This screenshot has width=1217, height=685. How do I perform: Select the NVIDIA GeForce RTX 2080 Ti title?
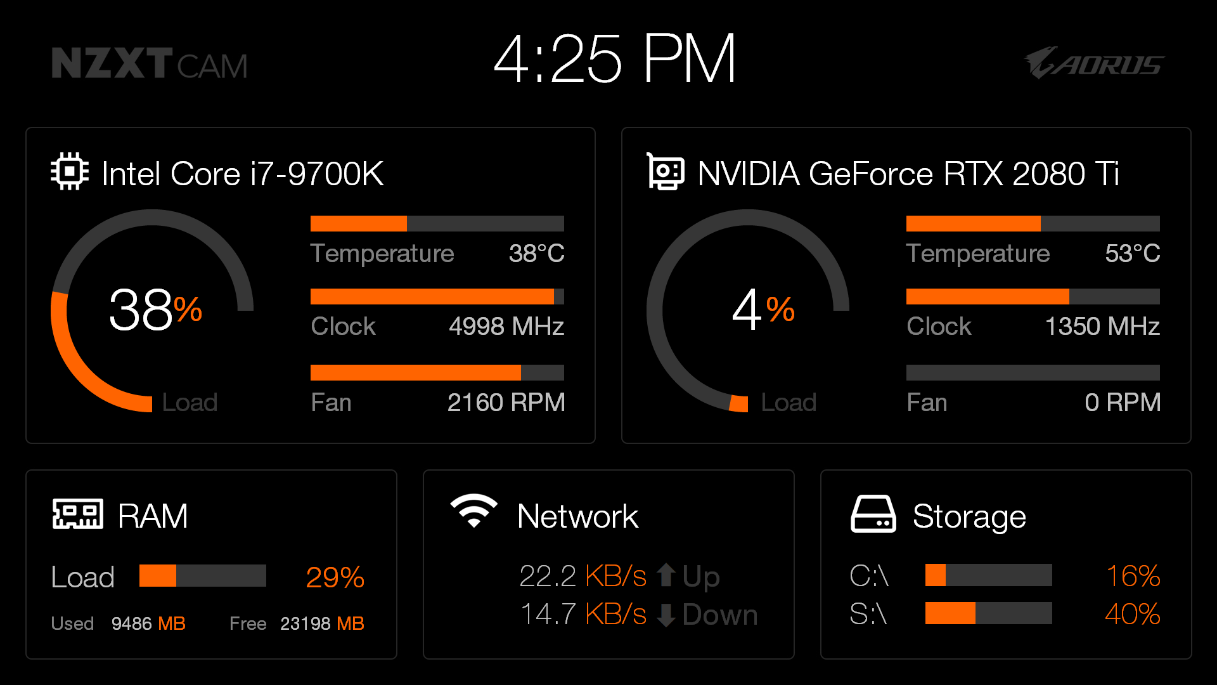(908, 174)
